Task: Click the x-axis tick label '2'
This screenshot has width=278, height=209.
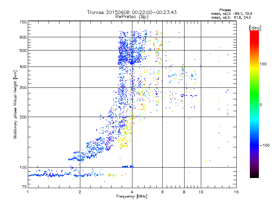Action: point(80,192)
